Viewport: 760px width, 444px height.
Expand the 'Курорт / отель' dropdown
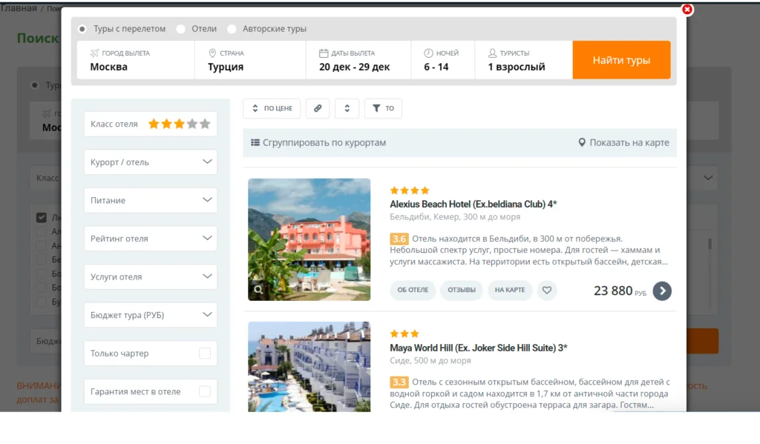pos(150,162)
